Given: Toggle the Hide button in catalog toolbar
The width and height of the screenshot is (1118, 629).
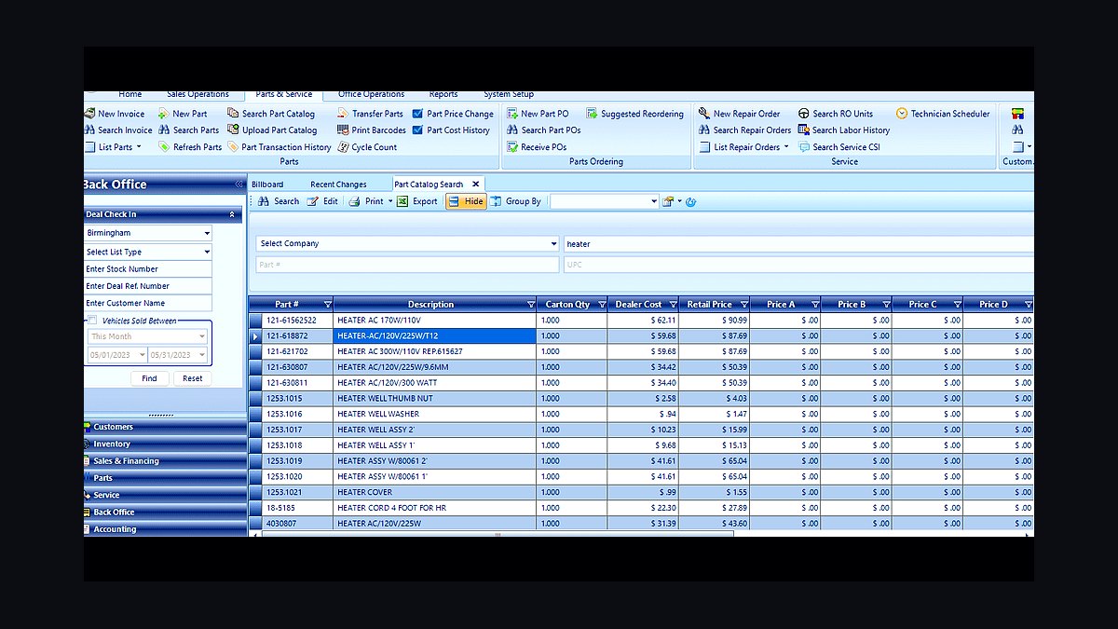Looking at the screenshot, I should click(466, 201).
